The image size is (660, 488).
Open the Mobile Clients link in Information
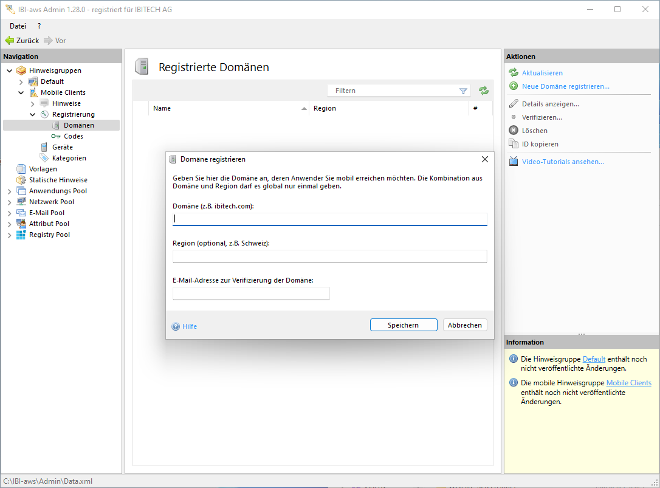[628, 383]
